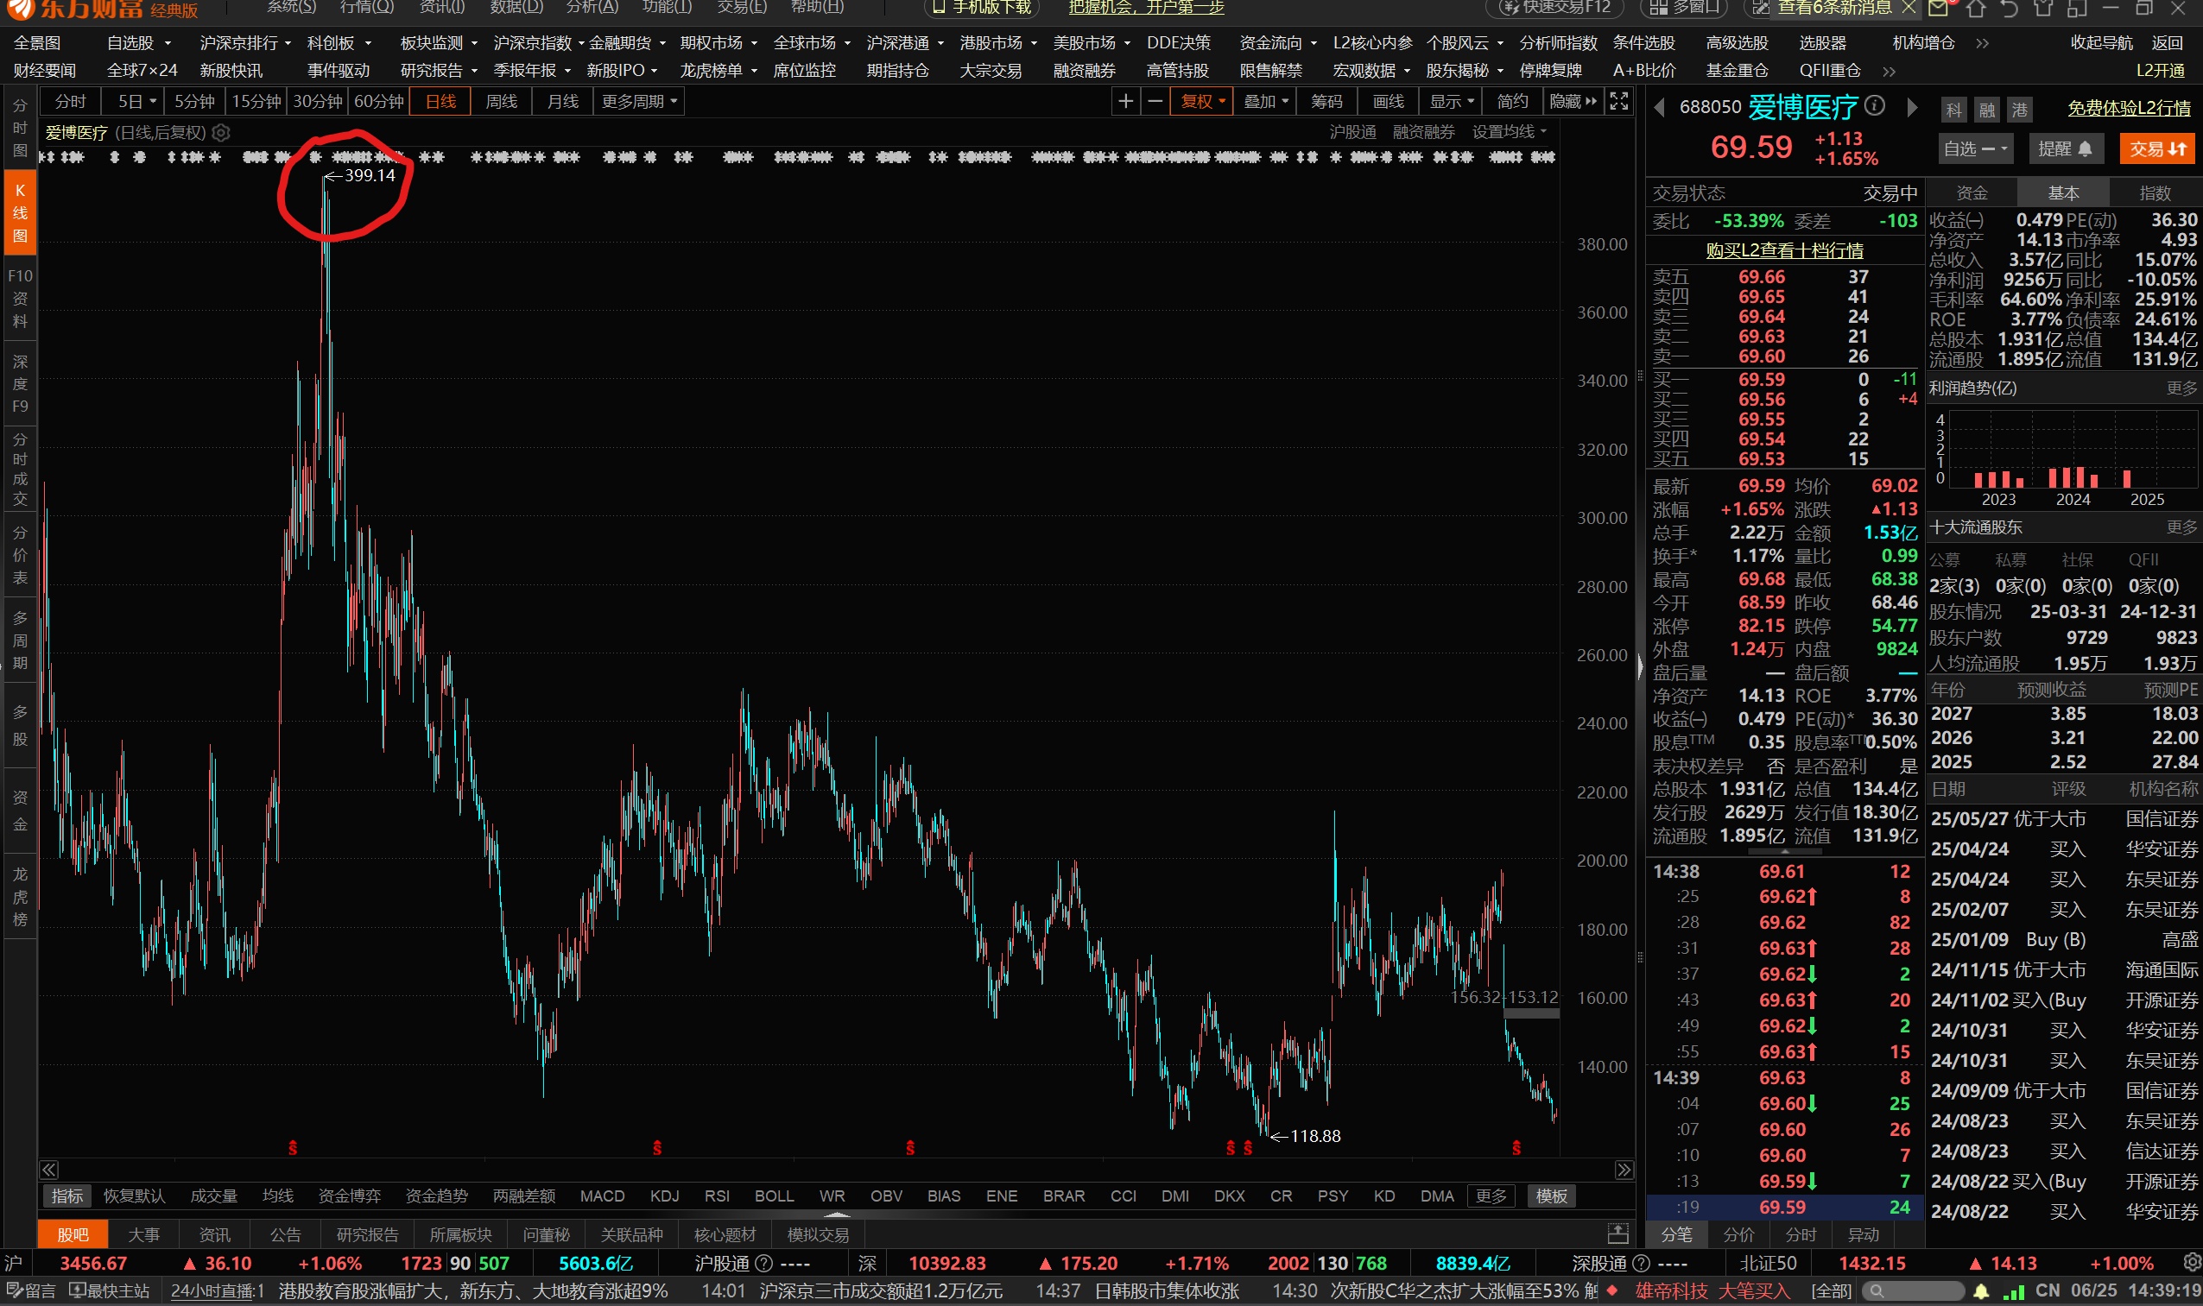Toggle the 沪股通 overlay on chart
The width and height of the screenshot is (2203, 1306).
click(1352, 132)
